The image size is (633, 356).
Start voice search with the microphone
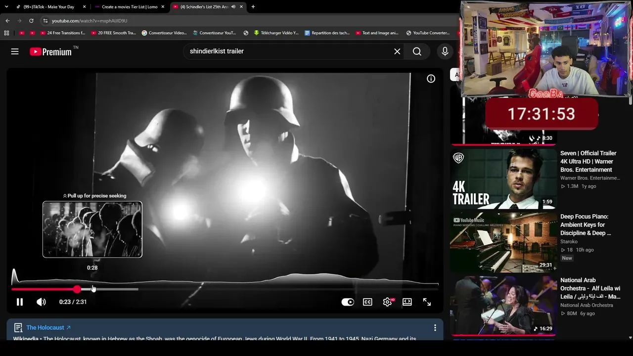click(445, 51)
